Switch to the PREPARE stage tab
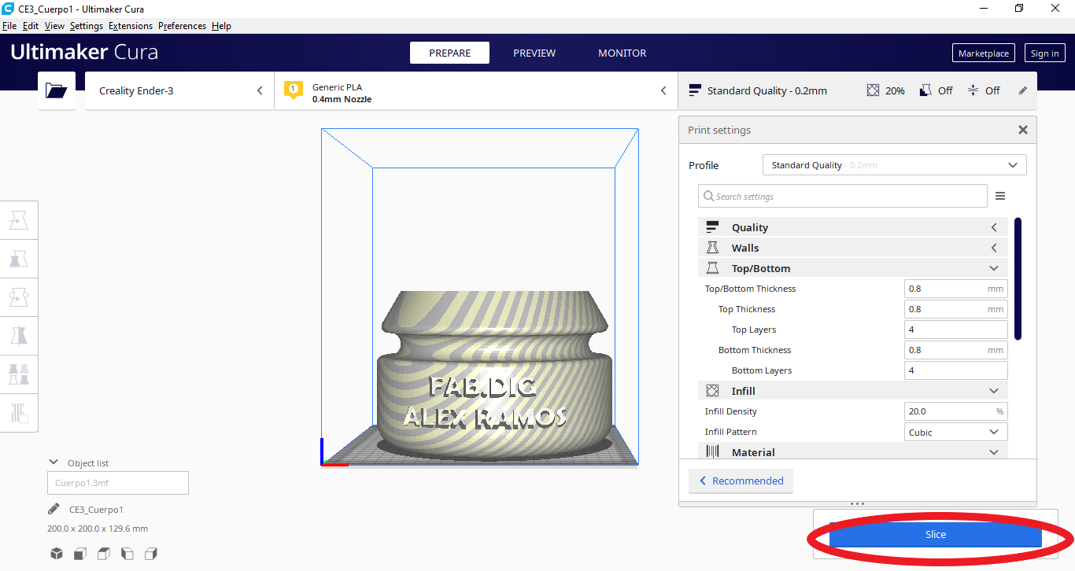The width and height of the screenshot is (1075, 571). 449,53
